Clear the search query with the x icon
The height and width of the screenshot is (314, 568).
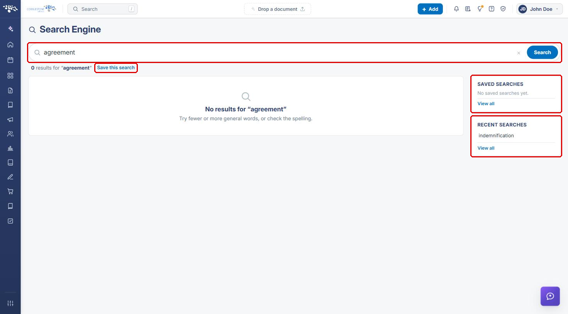pyautogui.click(x=519, y=53)
